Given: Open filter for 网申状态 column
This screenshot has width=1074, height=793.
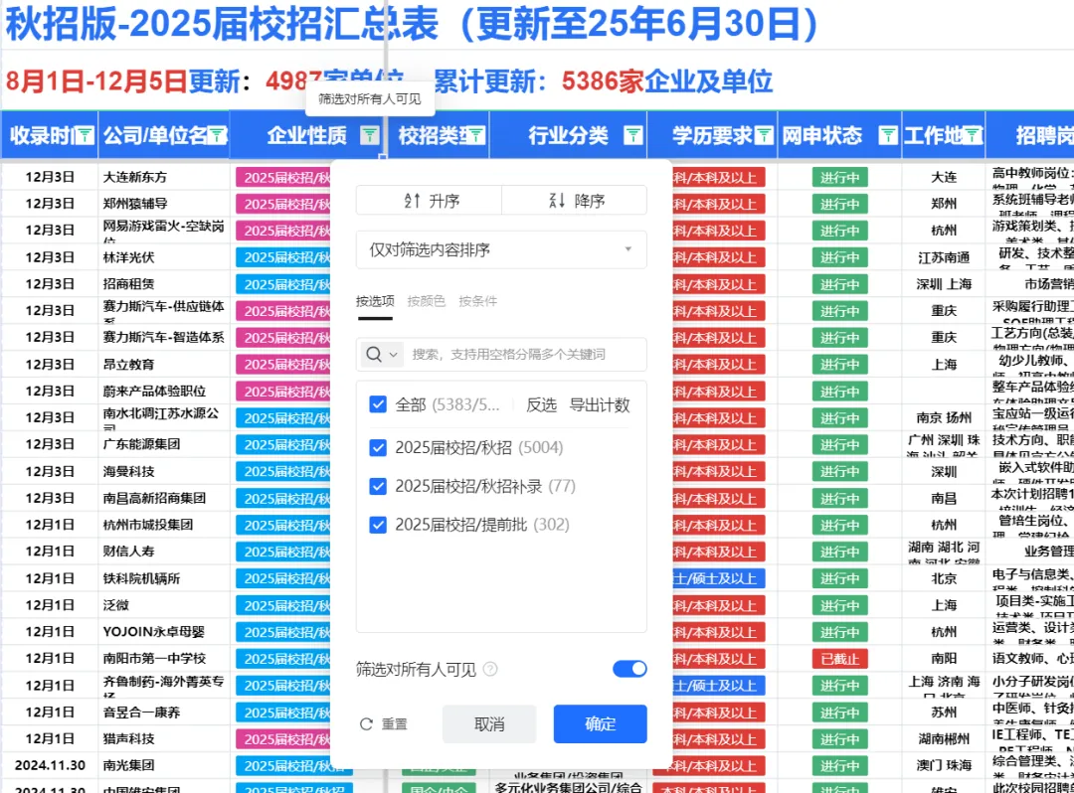Looking at the screenshot, I should (x=888, y=135).
